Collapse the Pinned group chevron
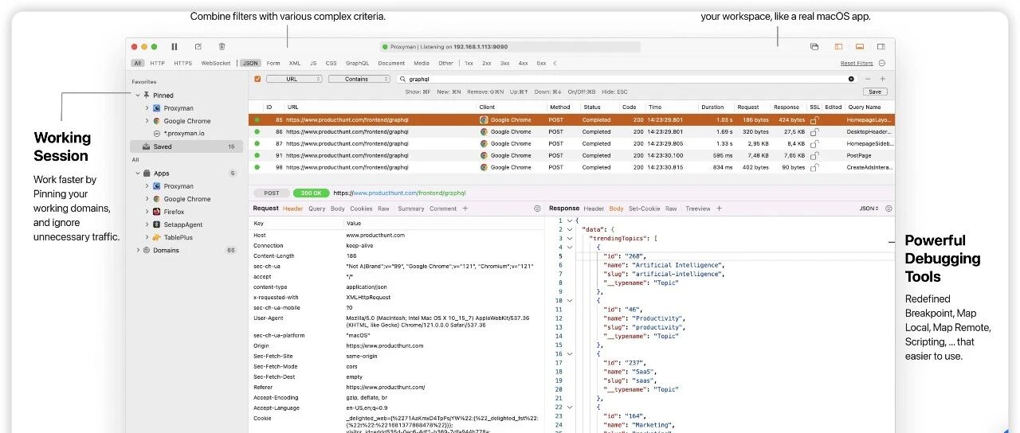1020x433 pixels. 137,95
